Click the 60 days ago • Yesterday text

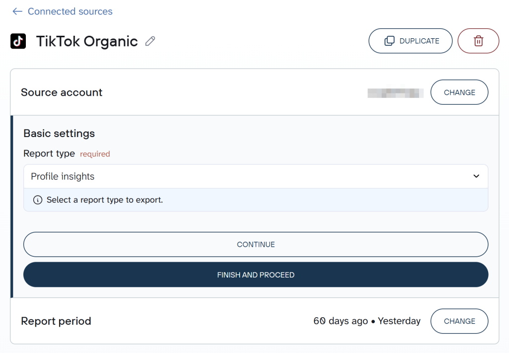pyautogui.click(x=367, y=321)
